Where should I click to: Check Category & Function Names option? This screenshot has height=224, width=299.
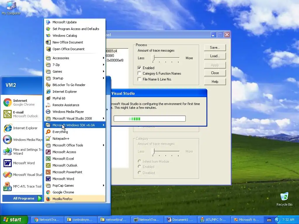(x=139, y=73)
